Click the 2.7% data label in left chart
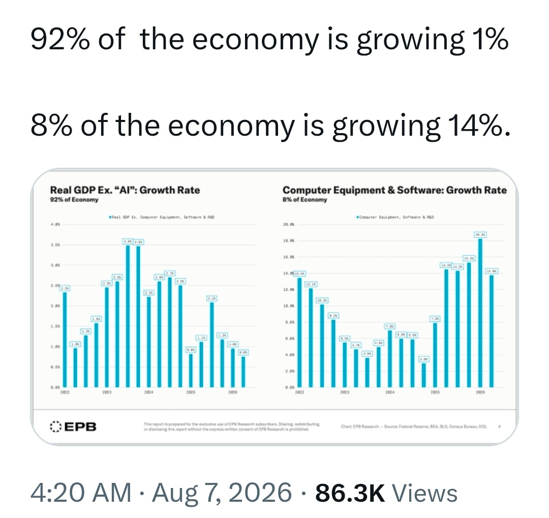This screenshot has height=518, width=549. pyautogui.click(x=170, y=273)
